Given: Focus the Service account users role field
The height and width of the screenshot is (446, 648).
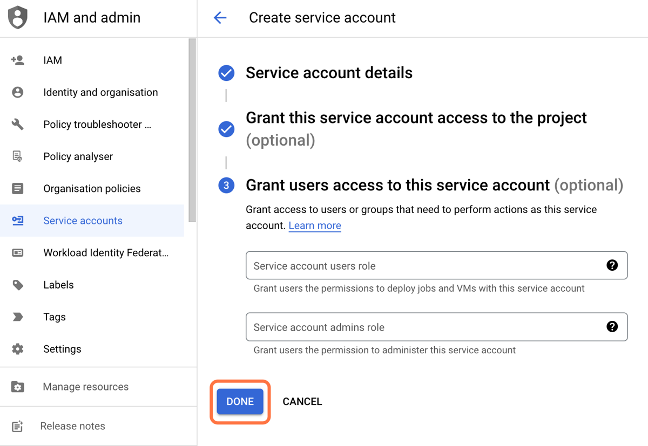Looking at the screenshot, I should click(436, 265).
